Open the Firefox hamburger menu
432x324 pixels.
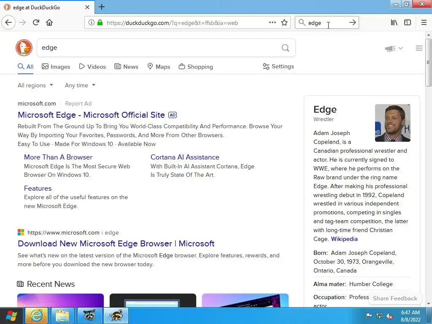click(x=424, y=23)
